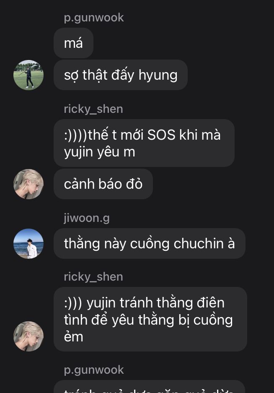The height and width of the screenshot is (393, 274).
Task: Open the jiwoon.g username label
Action: pyautogui.click(x=87, y=218)
